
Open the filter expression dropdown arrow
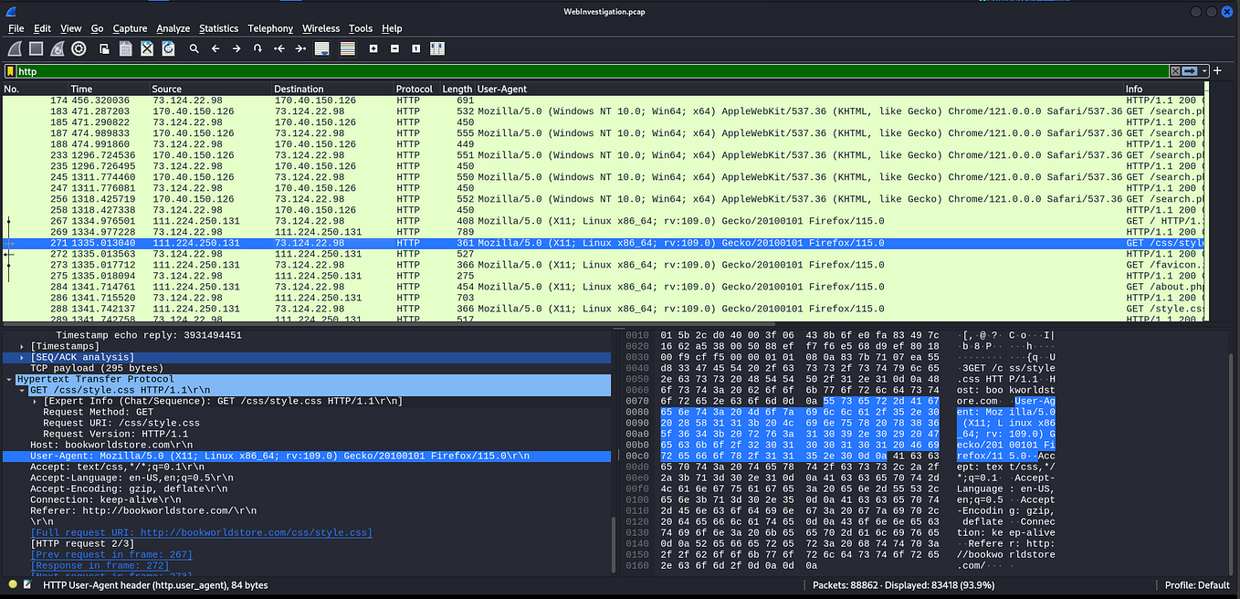[x=1204, y=70]
